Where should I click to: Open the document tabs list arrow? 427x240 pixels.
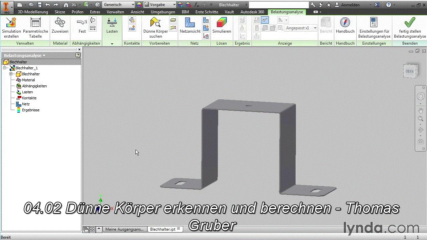point(99,229)
